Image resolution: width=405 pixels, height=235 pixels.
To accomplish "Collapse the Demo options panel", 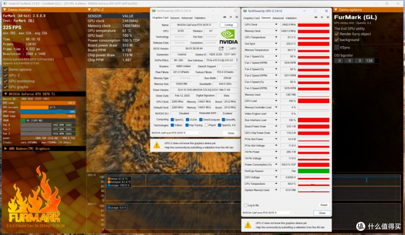I will click(x=336, y=9).
